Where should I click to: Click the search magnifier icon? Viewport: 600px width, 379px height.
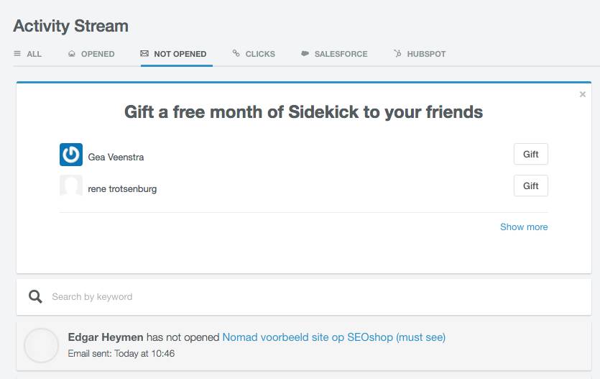click(x=35, y=296)
